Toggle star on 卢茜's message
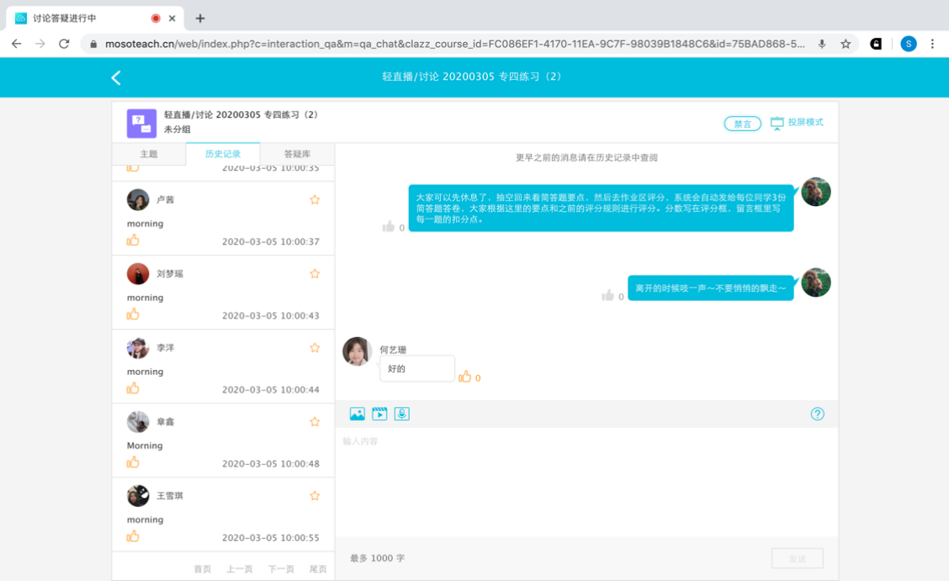This screenshot has height=581, width=949. click(315, 200)
